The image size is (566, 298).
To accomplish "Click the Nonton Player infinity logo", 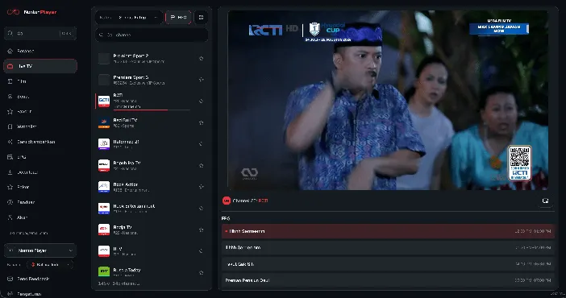I will pyautogui.click(x=14, y=12).
